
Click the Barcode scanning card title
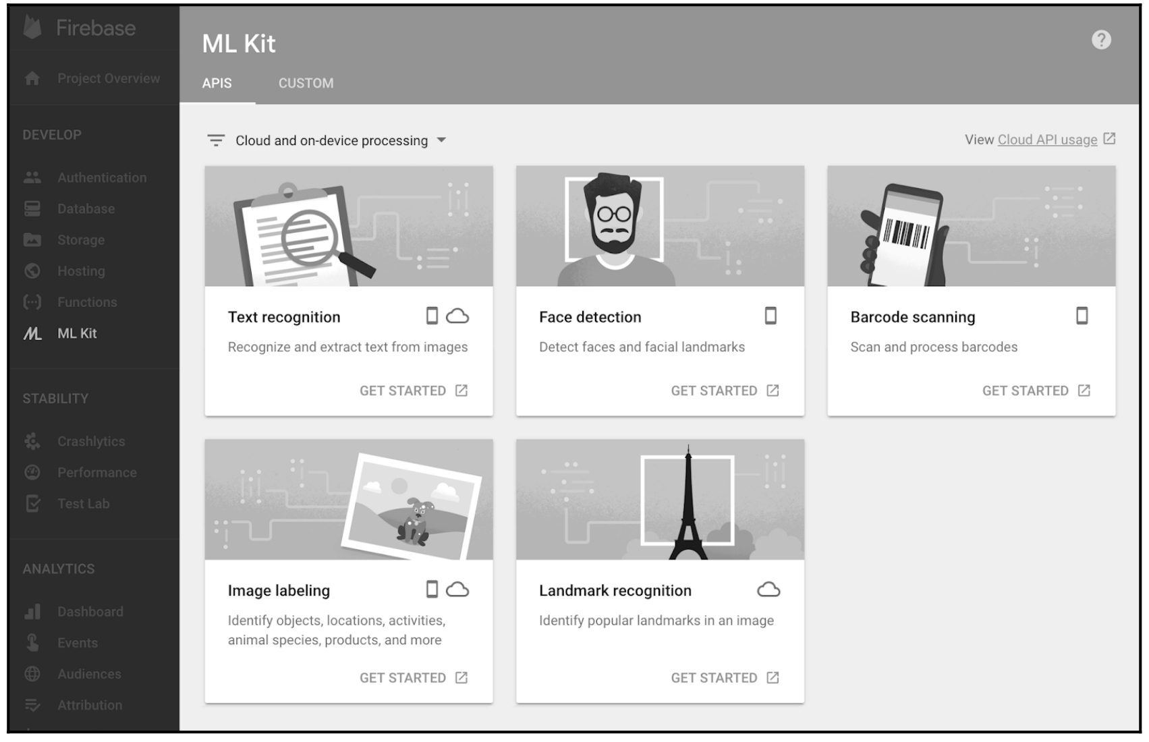pyautogui.click(x=913, y=317)
